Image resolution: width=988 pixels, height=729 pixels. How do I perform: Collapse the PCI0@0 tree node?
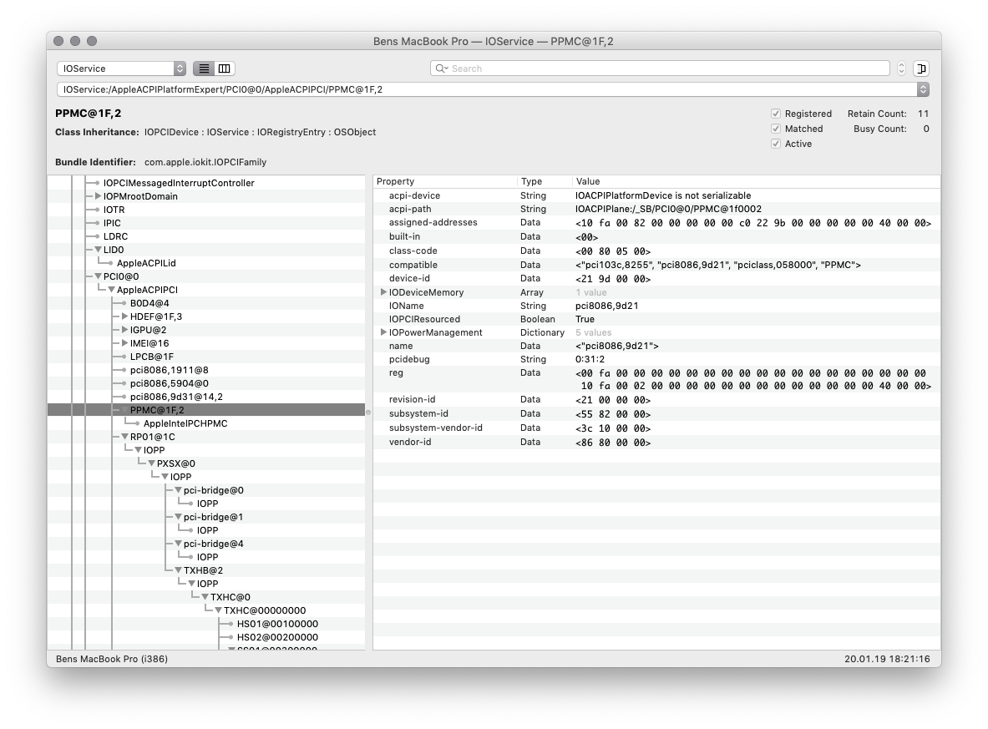tap(98, 276)
